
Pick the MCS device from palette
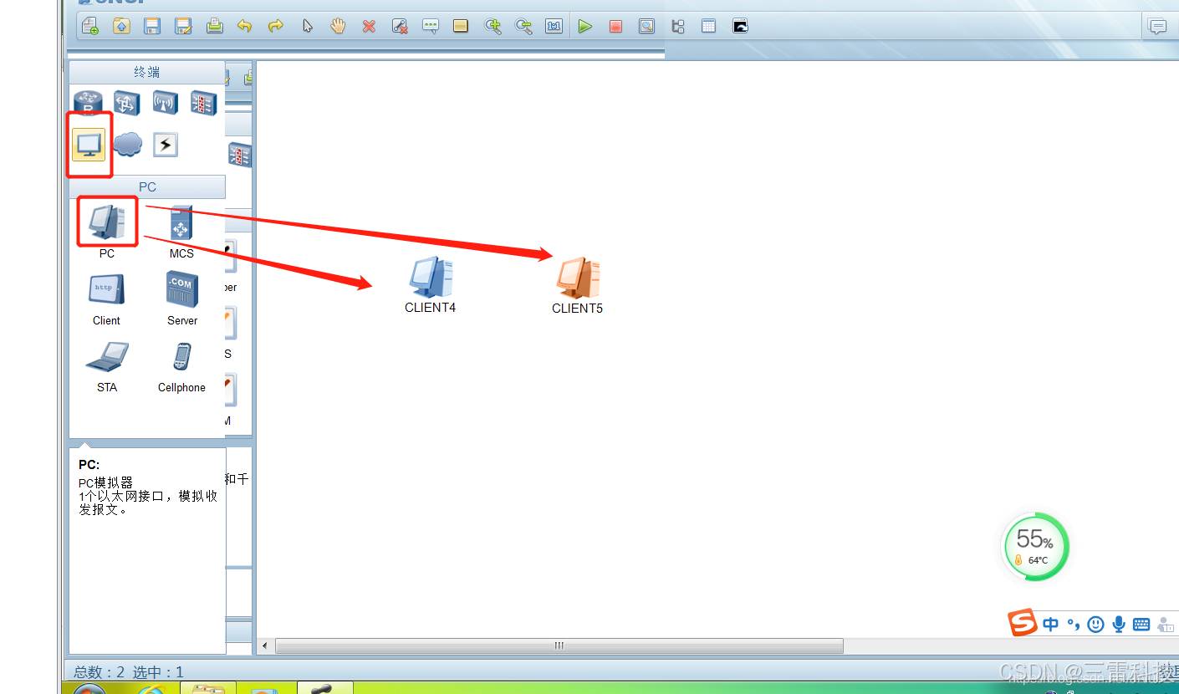pyautogui.click(x=181, y=223)
